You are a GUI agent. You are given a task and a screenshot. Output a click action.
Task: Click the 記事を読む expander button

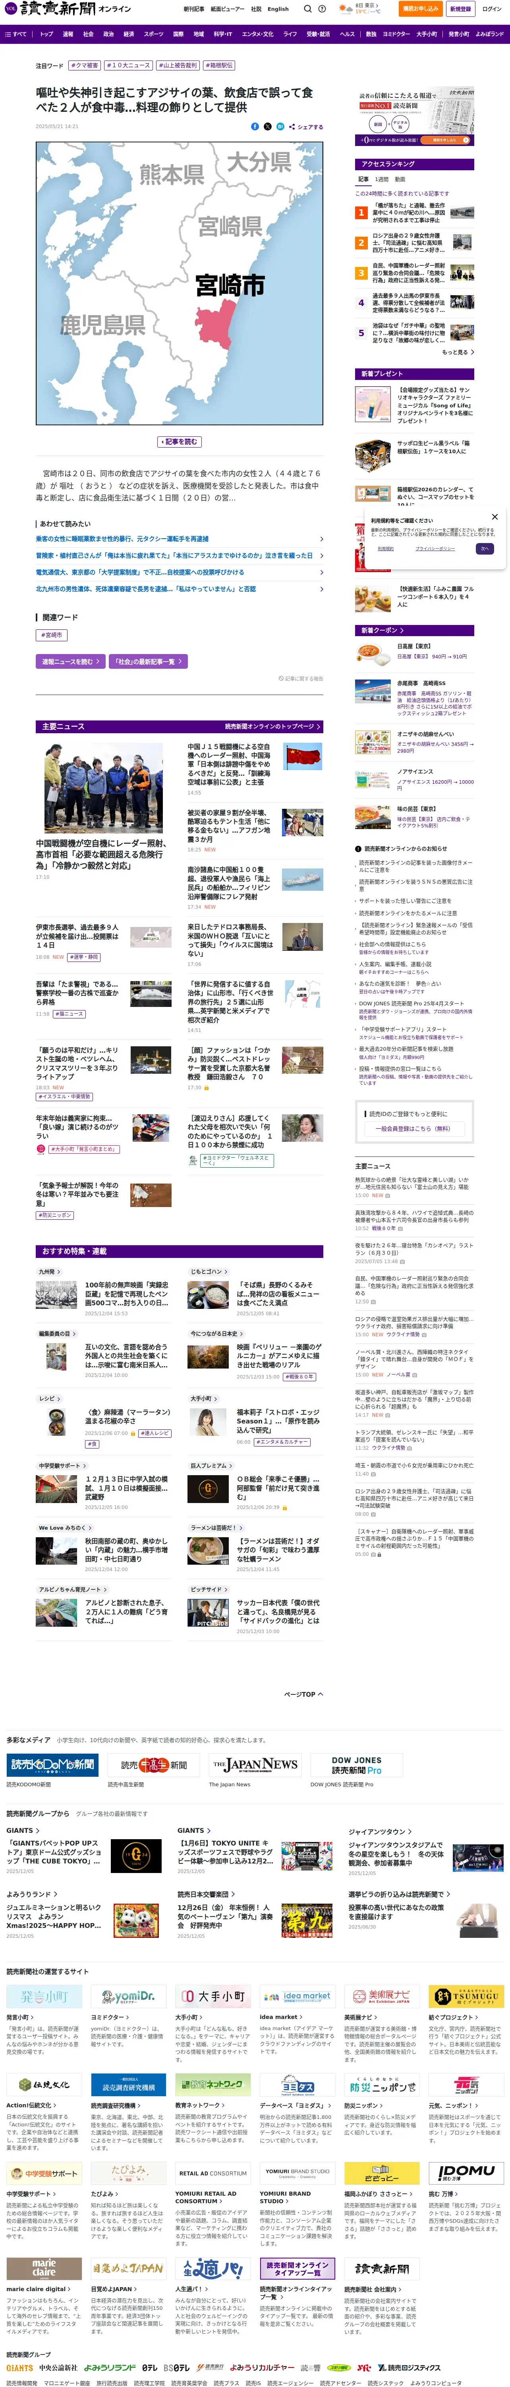[x=180, y=442]
